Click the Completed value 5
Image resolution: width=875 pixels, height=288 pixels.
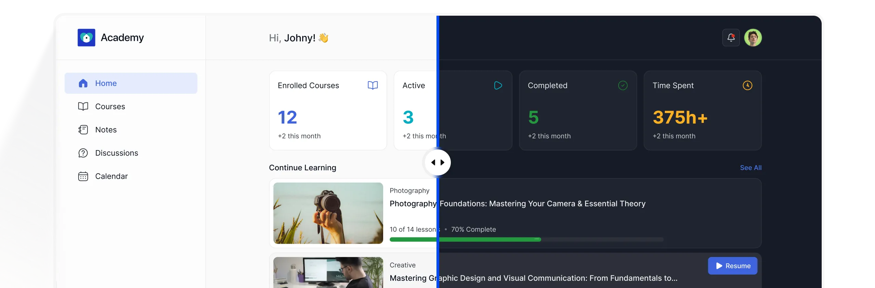click(533, 117)
